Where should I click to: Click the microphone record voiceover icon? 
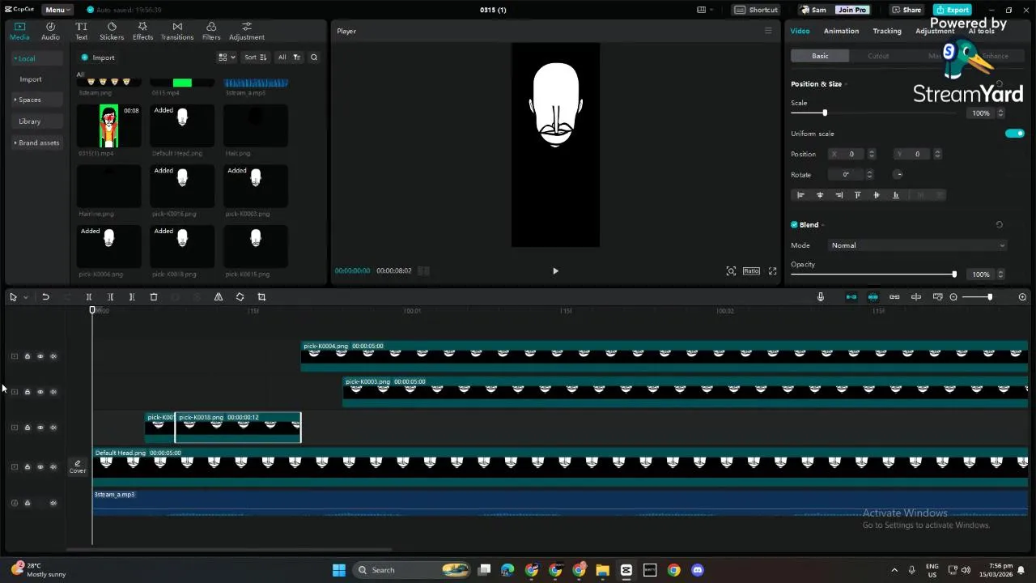click(821, 297)
